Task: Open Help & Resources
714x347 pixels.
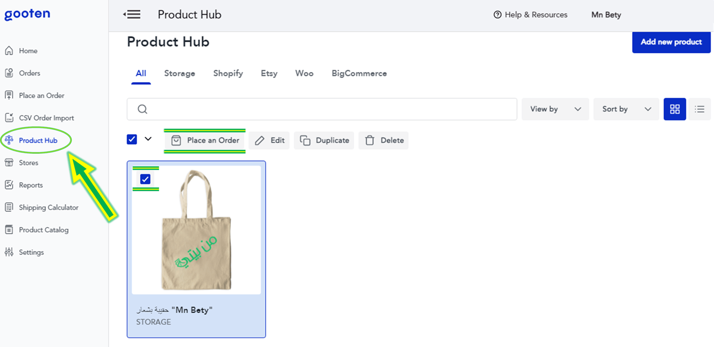Action: click(x=530, y=15)
